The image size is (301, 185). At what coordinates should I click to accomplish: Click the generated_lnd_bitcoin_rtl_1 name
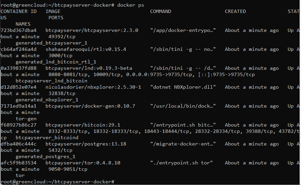56,62
